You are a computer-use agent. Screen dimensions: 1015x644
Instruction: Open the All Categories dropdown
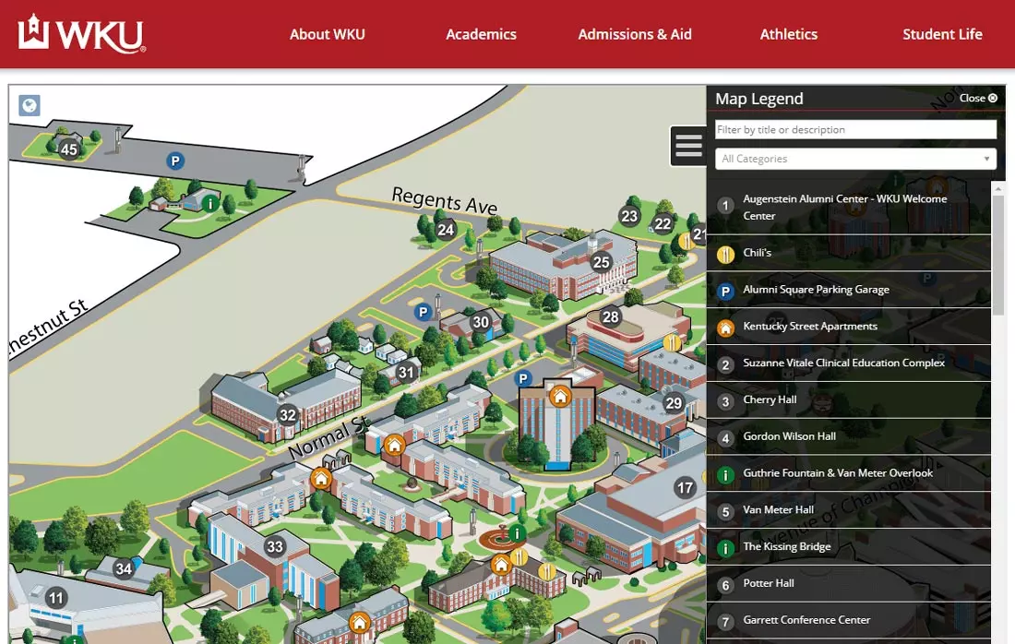(854, 159)
